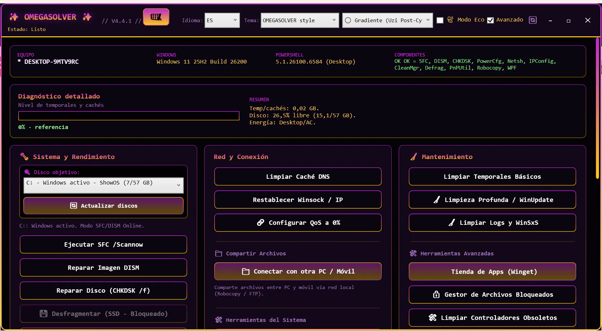This screenshot has height=331, width=602.
Task: Click the wrench icon by Sistema y Rendimiento
Action: (24, 157)
